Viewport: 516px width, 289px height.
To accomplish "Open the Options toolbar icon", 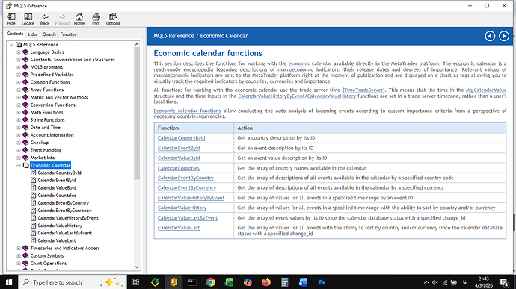I will coord(113,19).
